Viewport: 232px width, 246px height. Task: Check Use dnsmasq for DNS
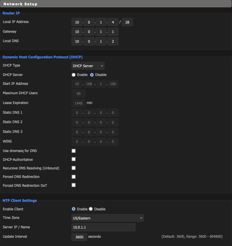click(x=74, y=151)
